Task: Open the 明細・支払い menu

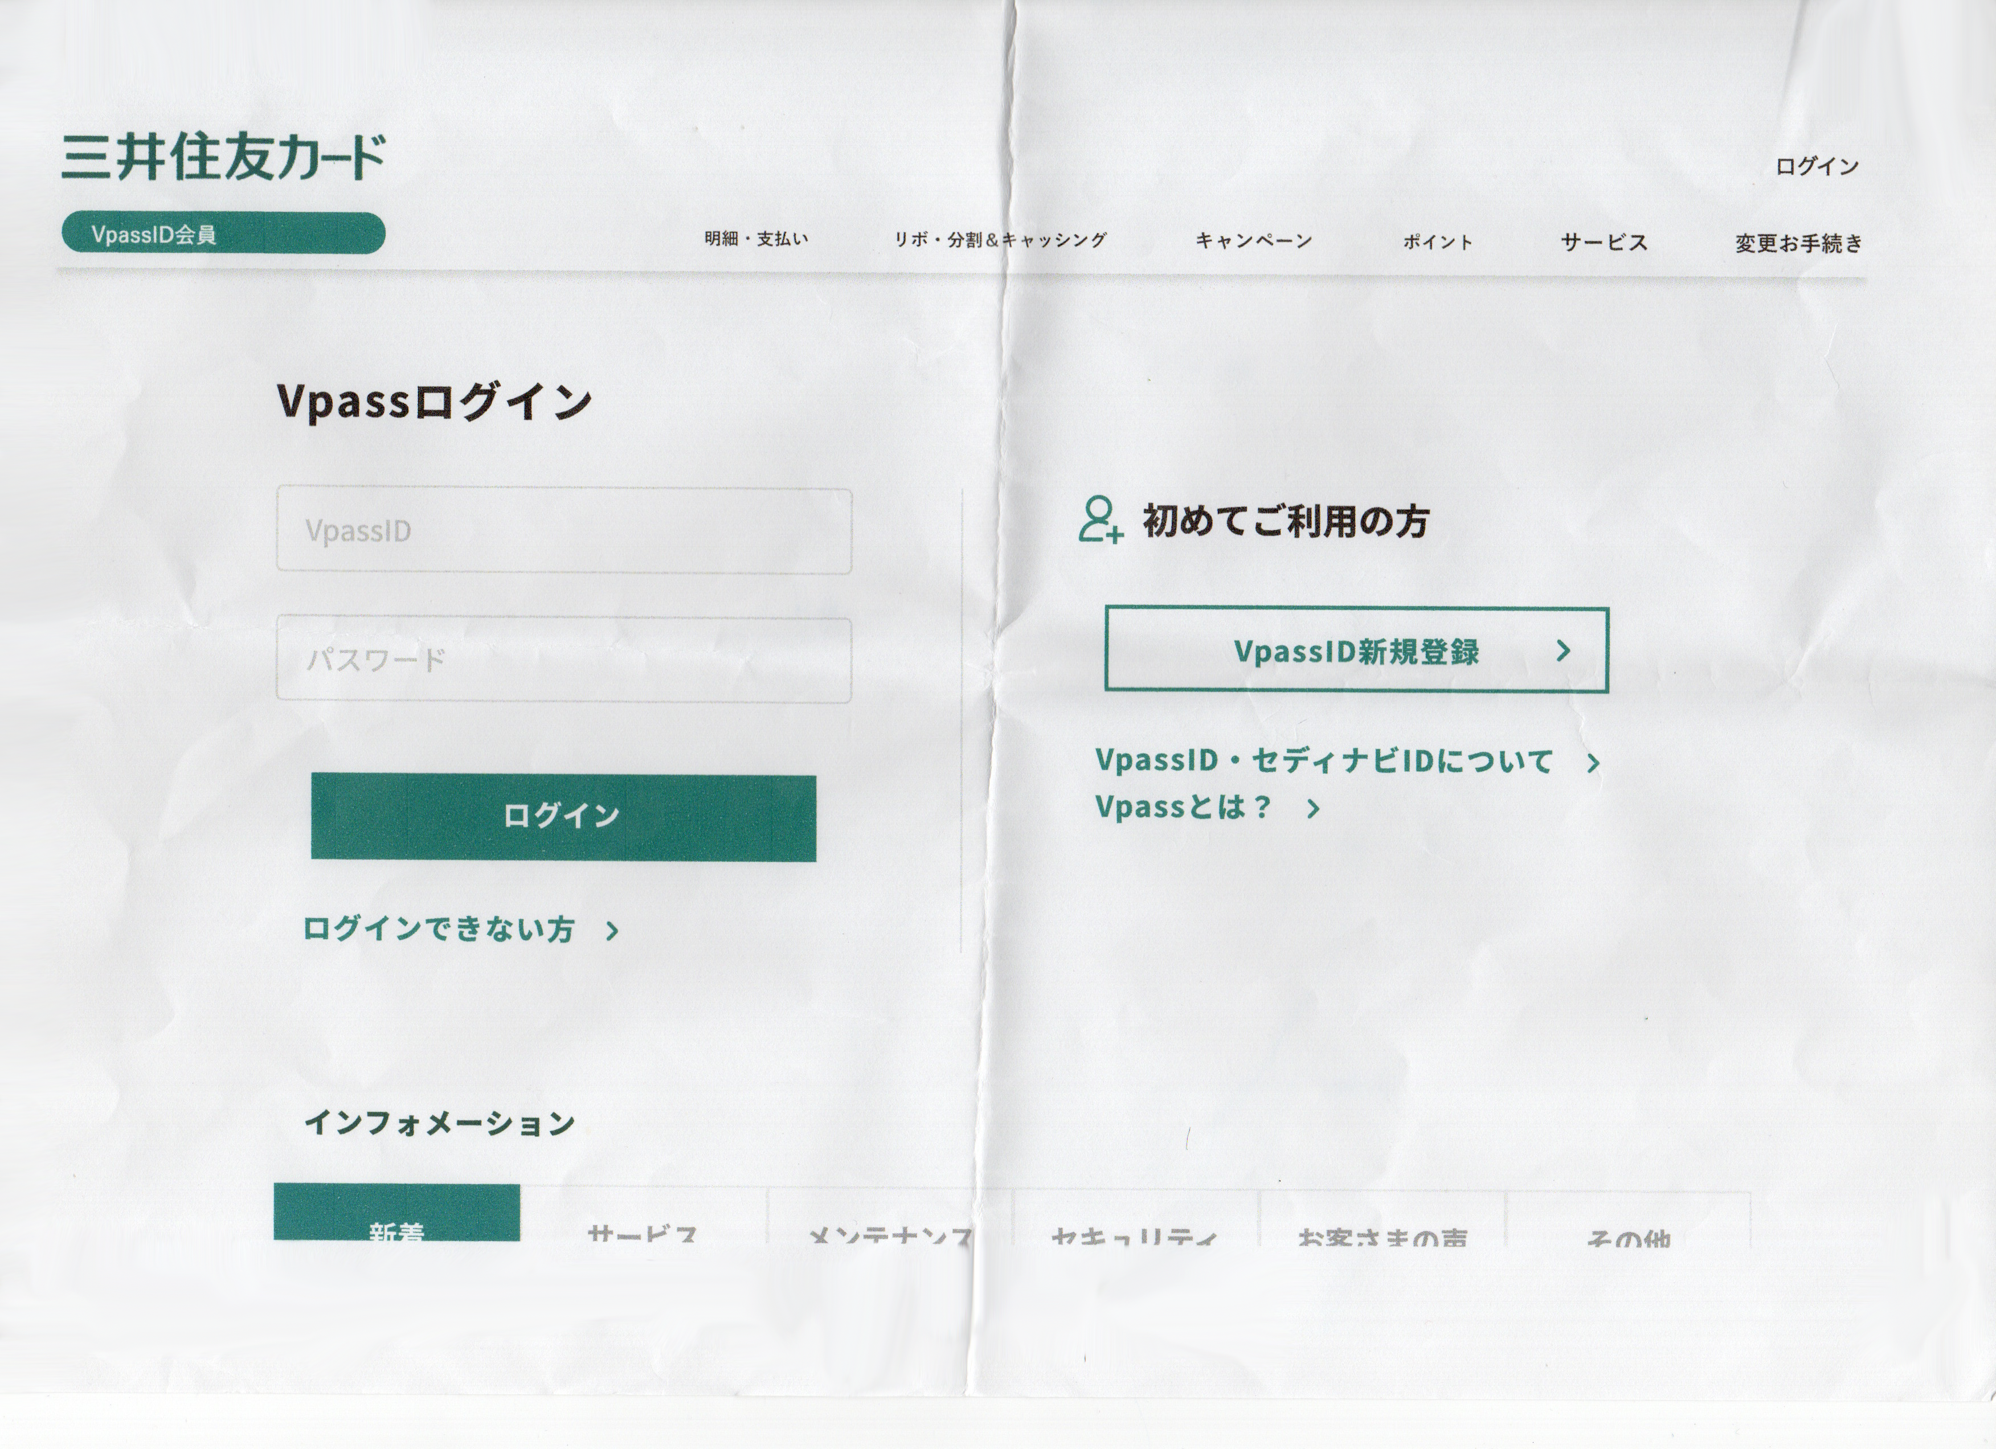Action: click(756, 239)
